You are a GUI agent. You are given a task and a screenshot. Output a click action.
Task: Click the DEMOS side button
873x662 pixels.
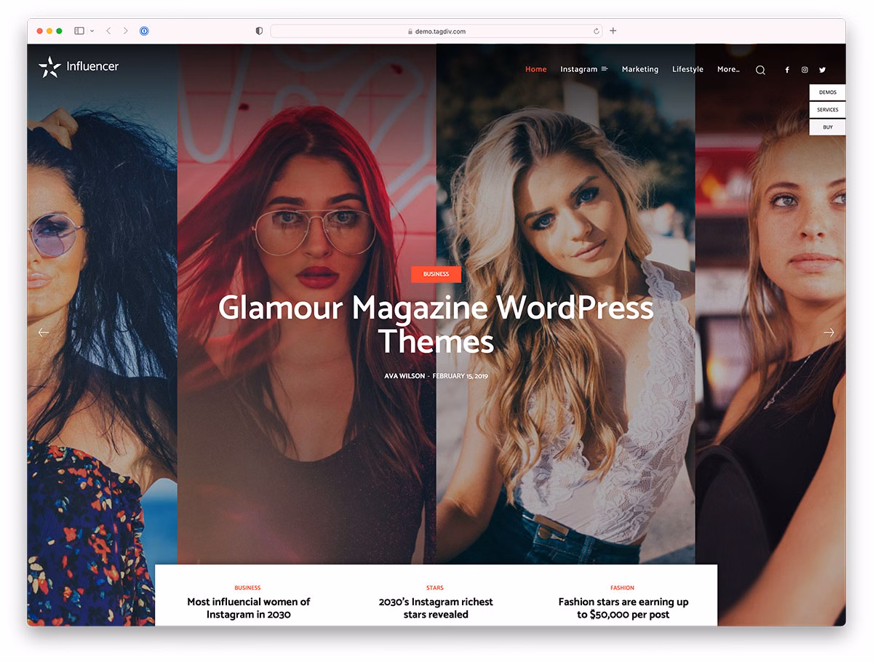pos(827,92)
